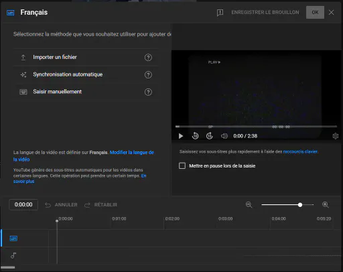Mute the video preview volume

tap(224, 136)
